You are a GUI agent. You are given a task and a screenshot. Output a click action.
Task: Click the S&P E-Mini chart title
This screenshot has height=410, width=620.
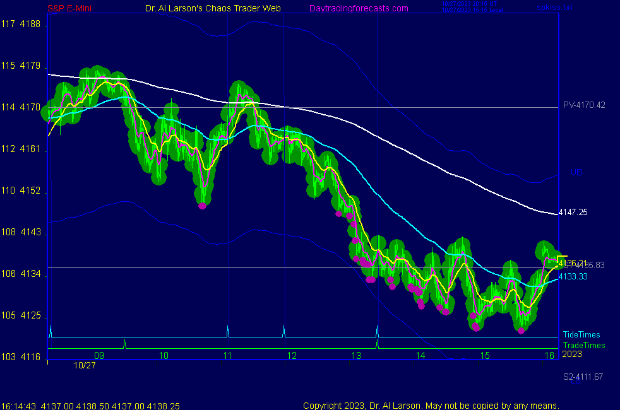tap(69, 8)
